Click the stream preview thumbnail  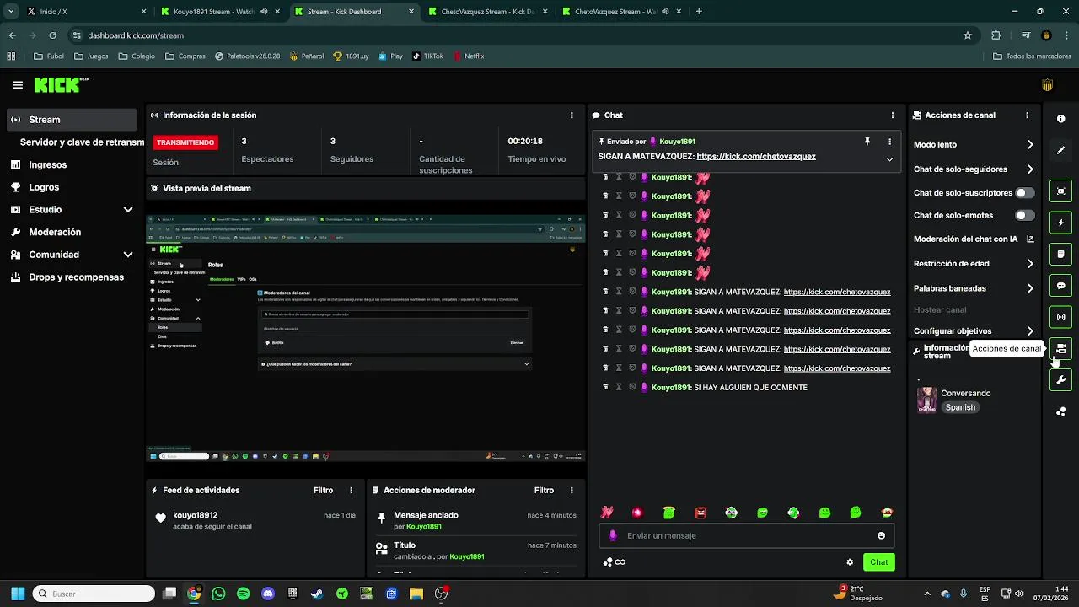pos(366,338)
